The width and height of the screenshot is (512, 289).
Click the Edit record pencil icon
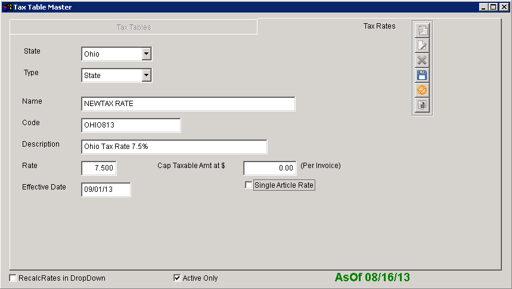pos(422,46)
